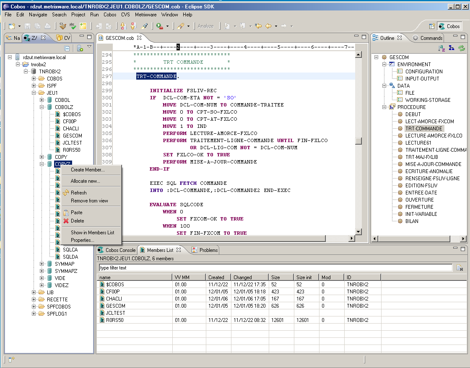This screenshot has width=470, height=368.
Task: Toggle hierarchical layout in Outline
Action: (x=452, y=48)
